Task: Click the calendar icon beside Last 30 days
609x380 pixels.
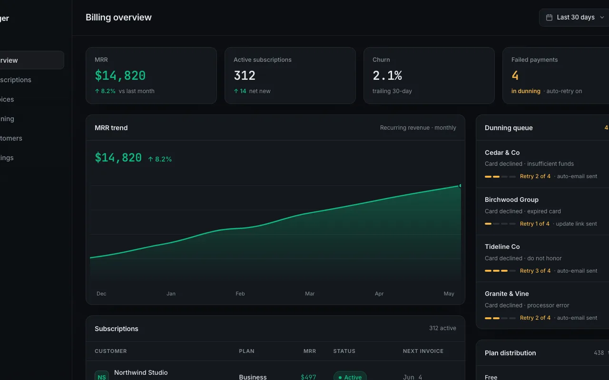Action: click(549, 17)
